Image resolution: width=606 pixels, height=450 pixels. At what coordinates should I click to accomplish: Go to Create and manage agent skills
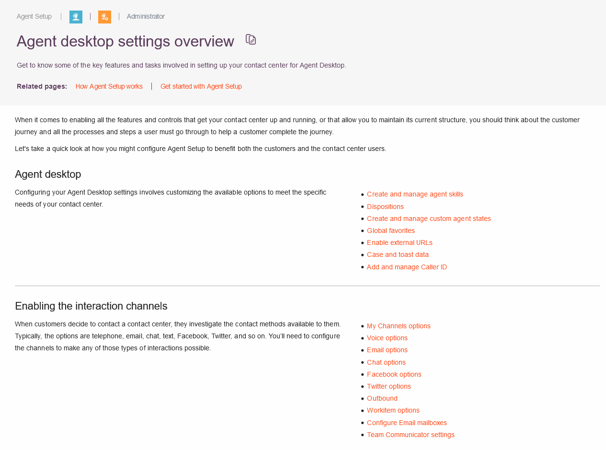415,194
